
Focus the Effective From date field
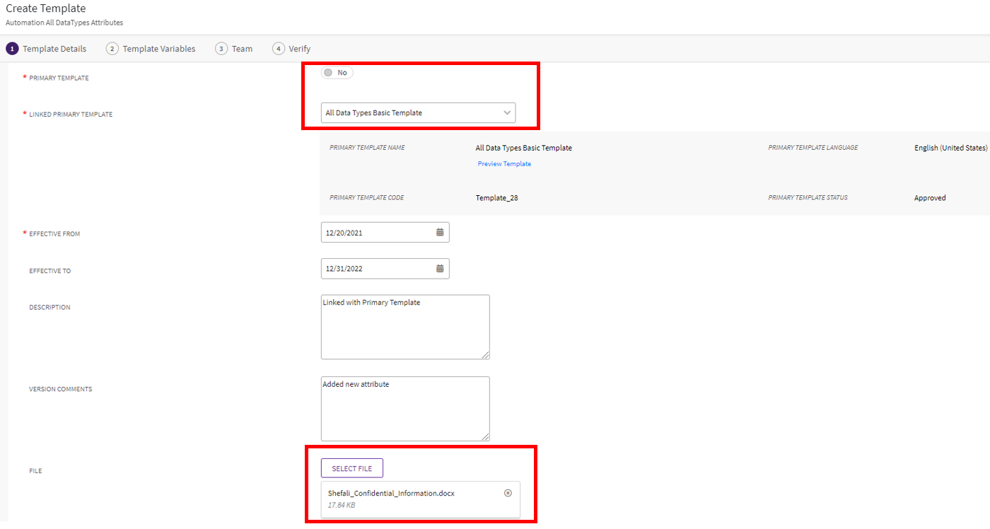point(376,232)
